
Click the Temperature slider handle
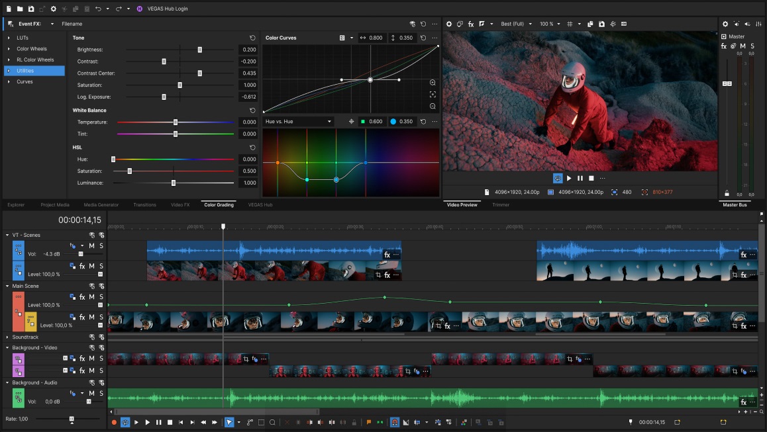(176, 122)
